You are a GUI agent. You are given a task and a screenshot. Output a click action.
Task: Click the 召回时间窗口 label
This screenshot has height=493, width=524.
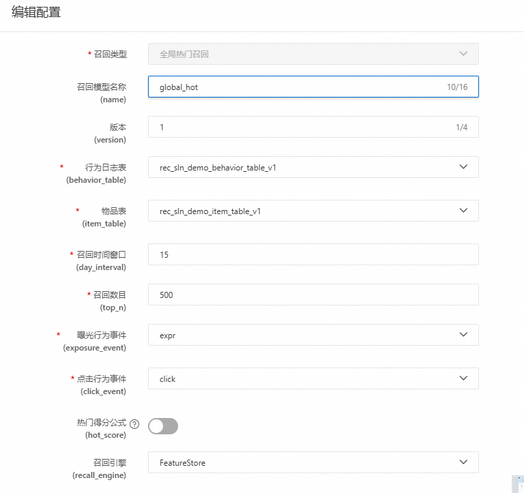[101, 254]
